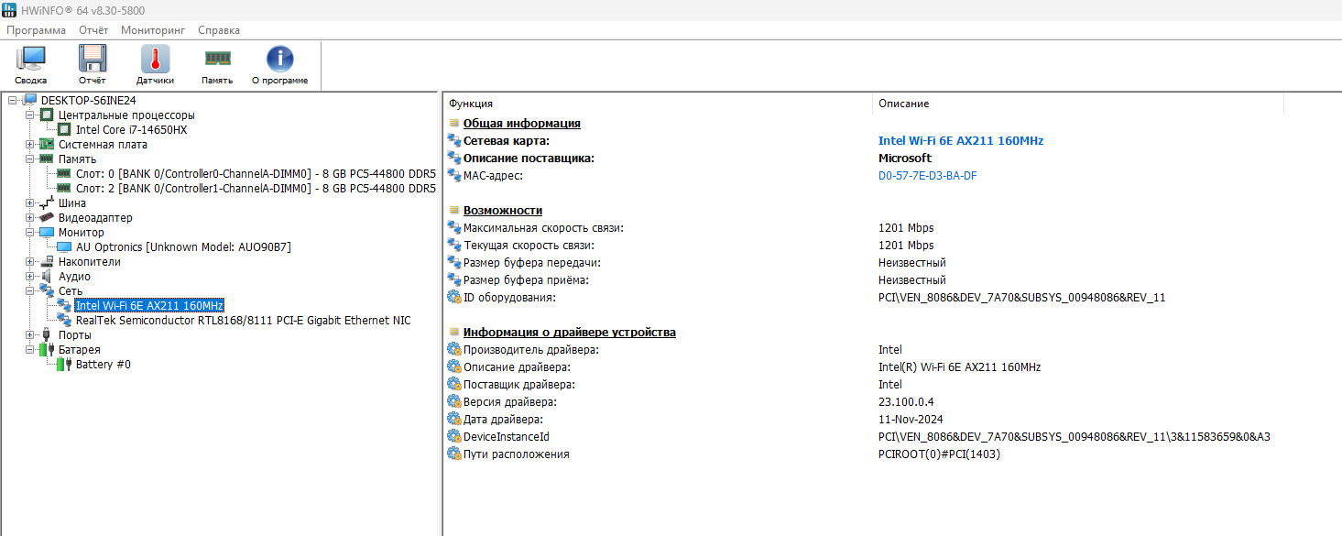Open the Справка help menu
The height and width of the screenshot is (536, 1342).
click(x=219, y=30)
